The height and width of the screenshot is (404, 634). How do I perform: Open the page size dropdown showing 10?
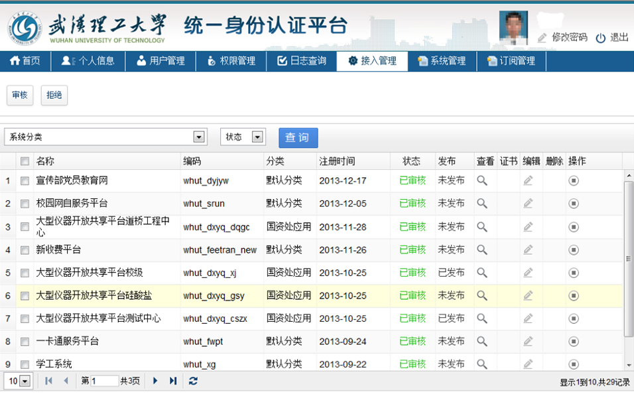[25, 381]
